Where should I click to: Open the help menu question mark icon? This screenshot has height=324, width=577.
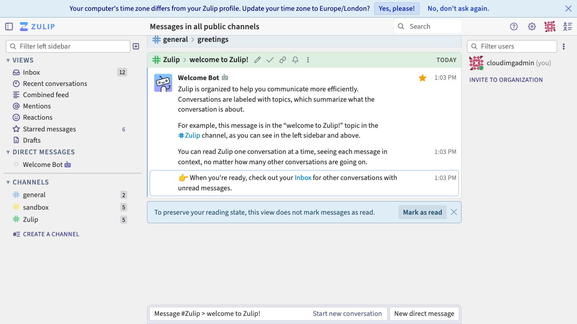coord(514,27)
